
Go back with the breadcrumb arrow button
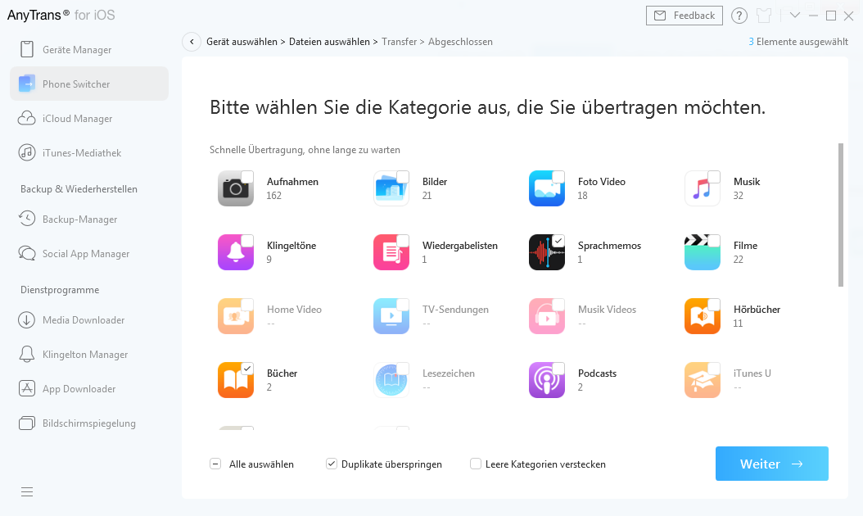pyautogui.click(x=192, y=42)
